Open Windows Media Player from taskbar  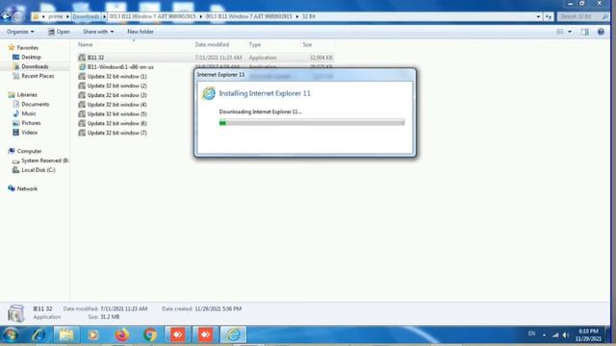click(93, 334)
